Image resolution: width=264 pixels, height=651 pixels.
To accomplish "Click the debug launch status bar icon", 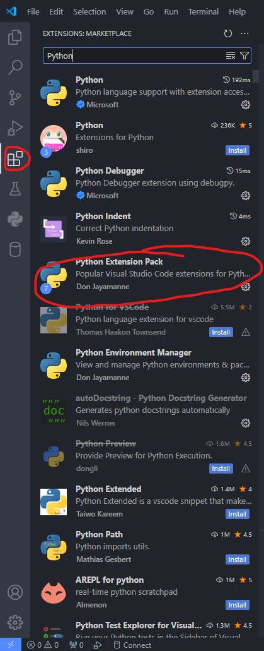I will click(x=98, y=645).
